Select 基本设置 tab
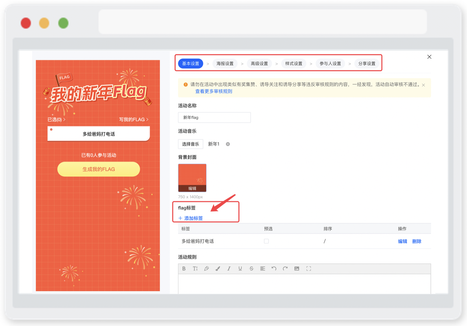 191,64
